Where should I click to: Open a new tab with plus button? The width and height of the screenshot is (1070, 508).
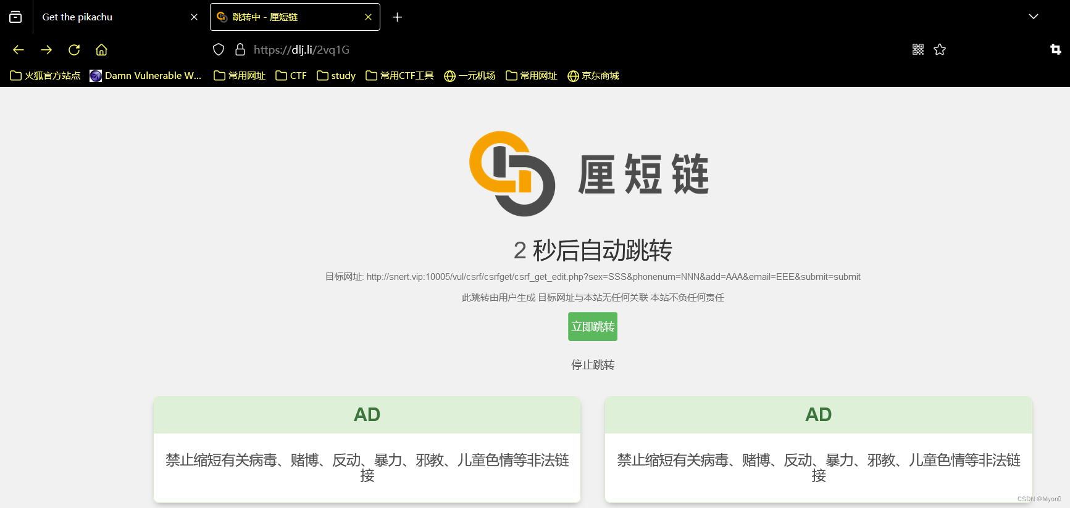pos(397,17)
